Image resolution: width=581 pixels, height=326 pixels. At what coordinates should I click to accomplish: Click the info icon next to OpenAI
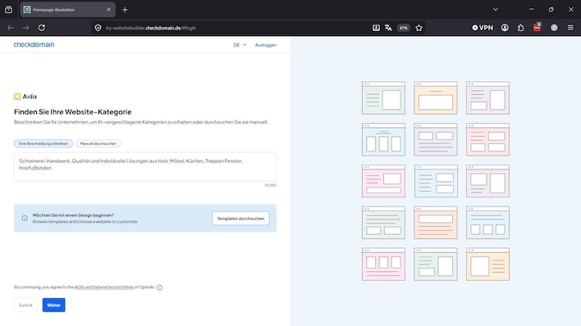point(159,288)
